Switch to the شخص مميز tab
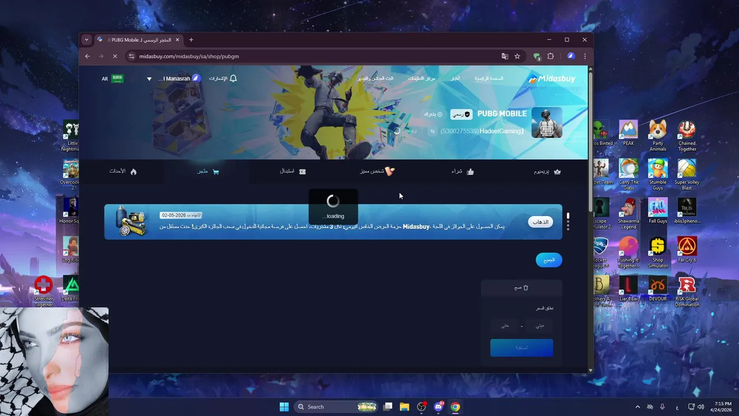This screenshot has width=739, height=416. pyautogui.click(x=377, y=172)
